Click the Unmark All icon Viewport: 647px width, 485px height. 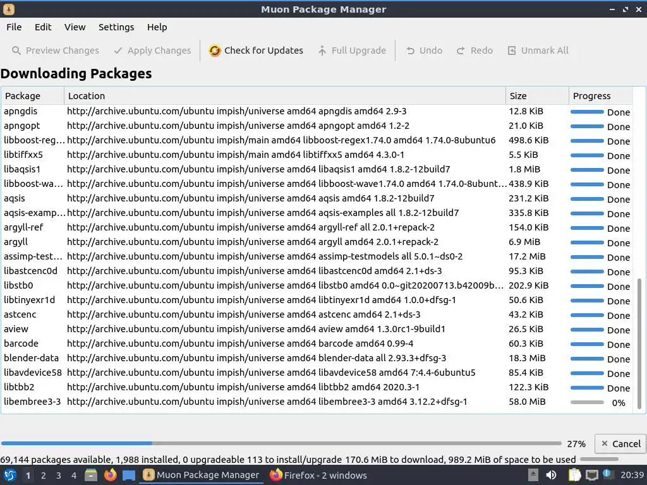(512, 51)
